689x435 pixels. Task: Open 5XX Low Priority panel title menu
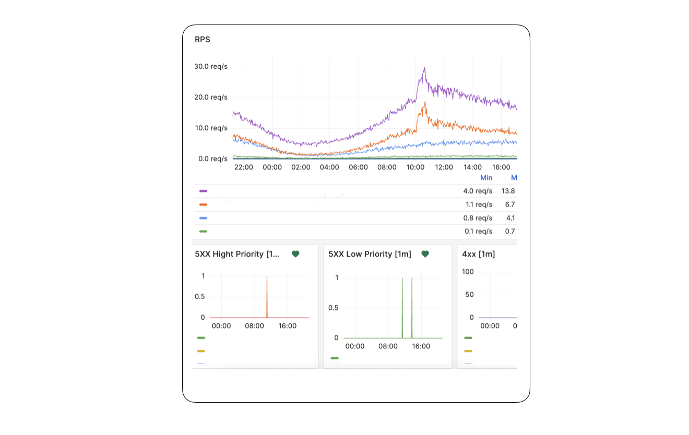pos(370,254)
